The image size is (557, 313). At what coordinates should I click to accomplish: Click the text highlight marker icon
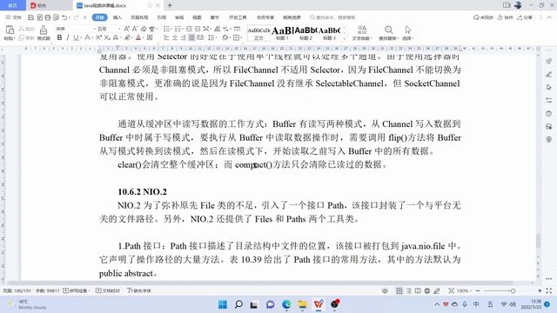(x=127, y=37)
